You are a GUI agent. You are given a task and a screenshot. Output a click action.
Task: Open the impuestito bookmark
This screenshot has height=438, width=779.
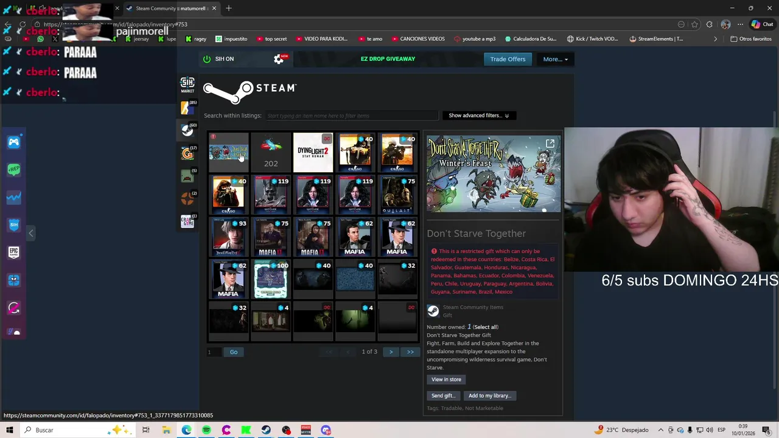(x=231, y=39)
